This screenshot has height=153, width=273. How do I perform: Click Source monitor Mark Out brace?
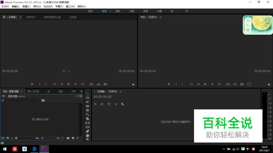(46, 84)
